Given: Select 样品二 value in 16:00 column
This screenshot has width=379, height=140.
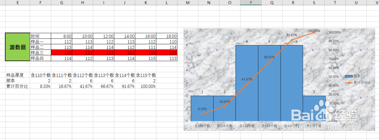Looking at the screenshot, I should point(146,47).
